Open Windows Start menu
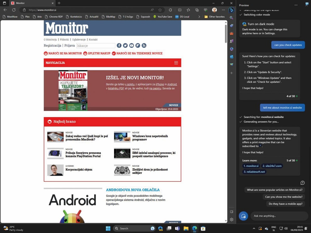This screenshot has height=233, width=311. (108, 229)
